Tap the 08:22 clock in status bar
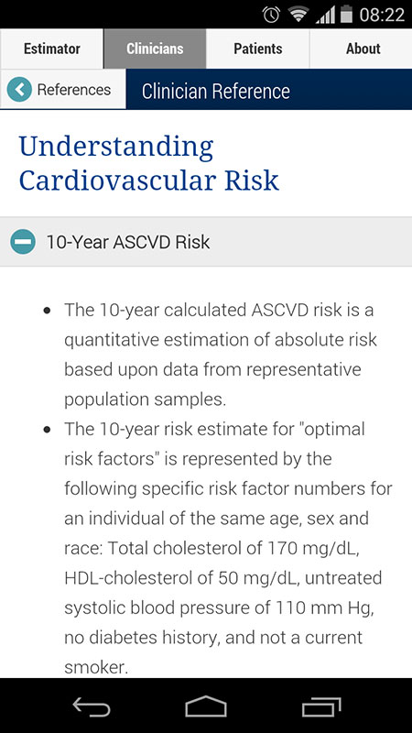This screenshot has width=412, height=733. click(382, 15)
